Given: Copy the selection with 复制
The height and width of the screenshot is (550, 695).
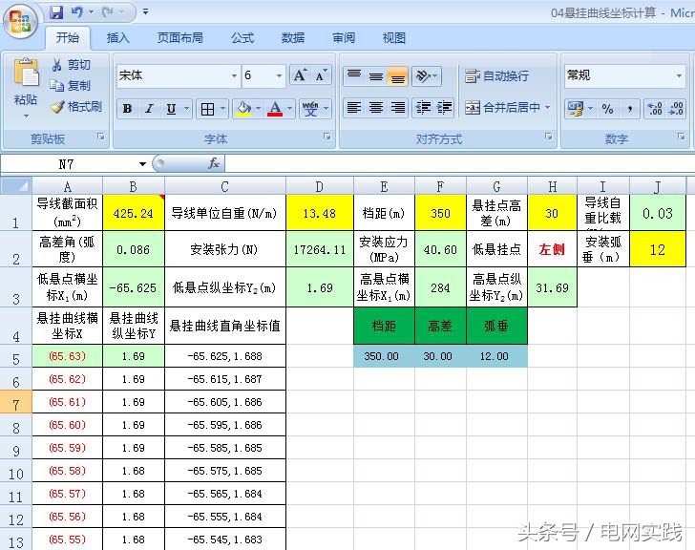Looking at the screenshot, I should pyautogui.click(x=71, y=86).
